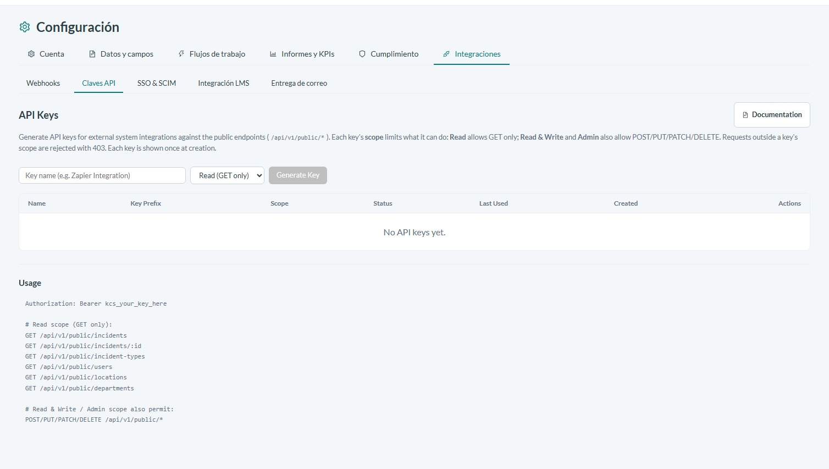Open the Integración LMS sub-tab

click(224, 83)
